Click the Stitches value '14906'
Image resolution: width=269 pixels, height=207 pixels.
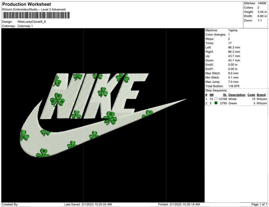tap(262, 3)
